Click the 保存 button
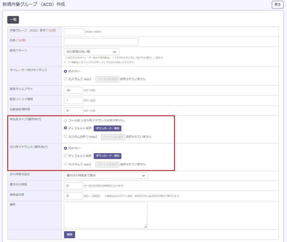This screenshot has width=287, height=242. point(70,235)
